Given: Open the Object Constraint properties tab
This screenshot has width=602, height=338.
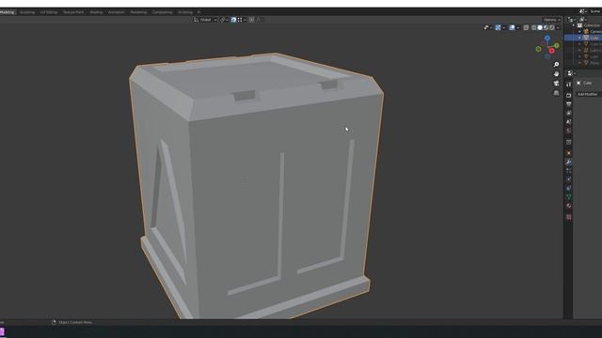Looking at the screenshot, I should coord(568,188).
